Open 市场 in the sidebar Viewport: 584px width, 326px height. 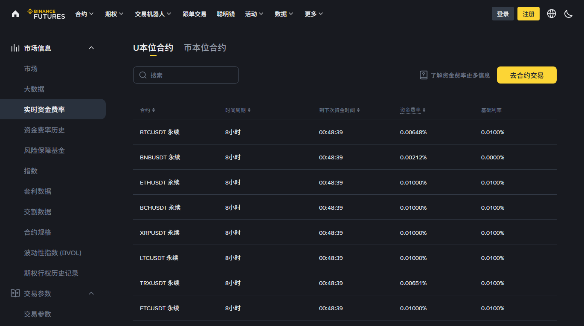(31, 69)
